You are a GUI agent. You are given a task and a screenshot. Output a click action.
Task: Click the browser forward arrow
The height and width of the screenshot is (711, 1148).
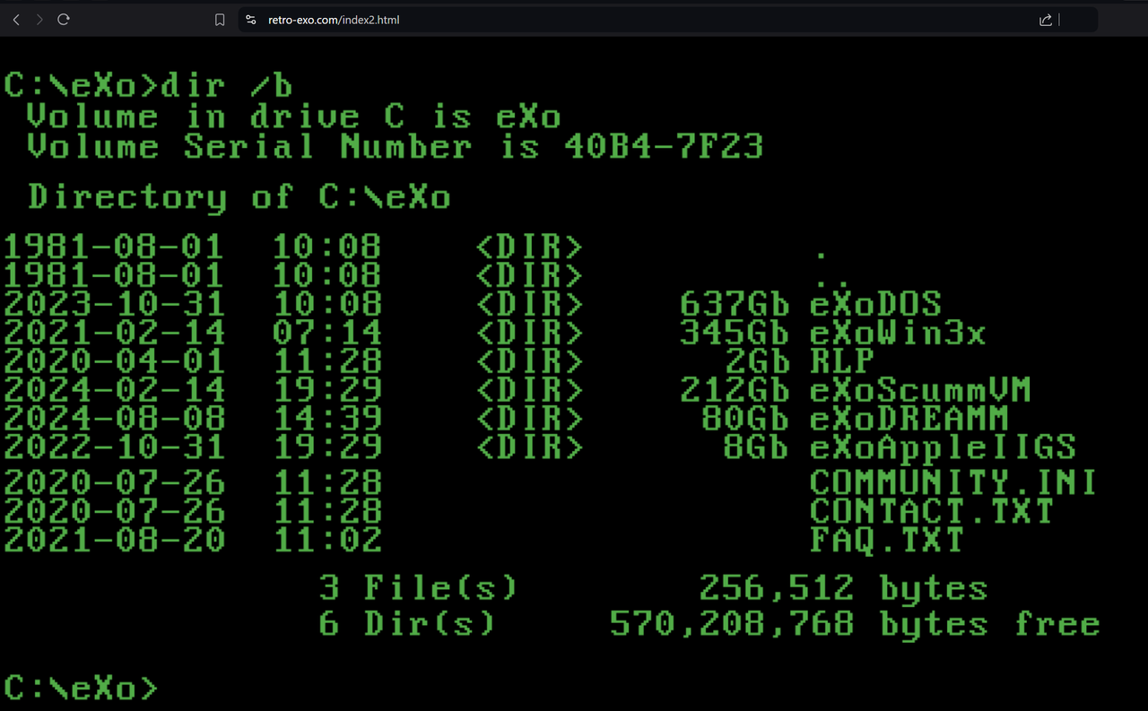(x=39, y=20)
